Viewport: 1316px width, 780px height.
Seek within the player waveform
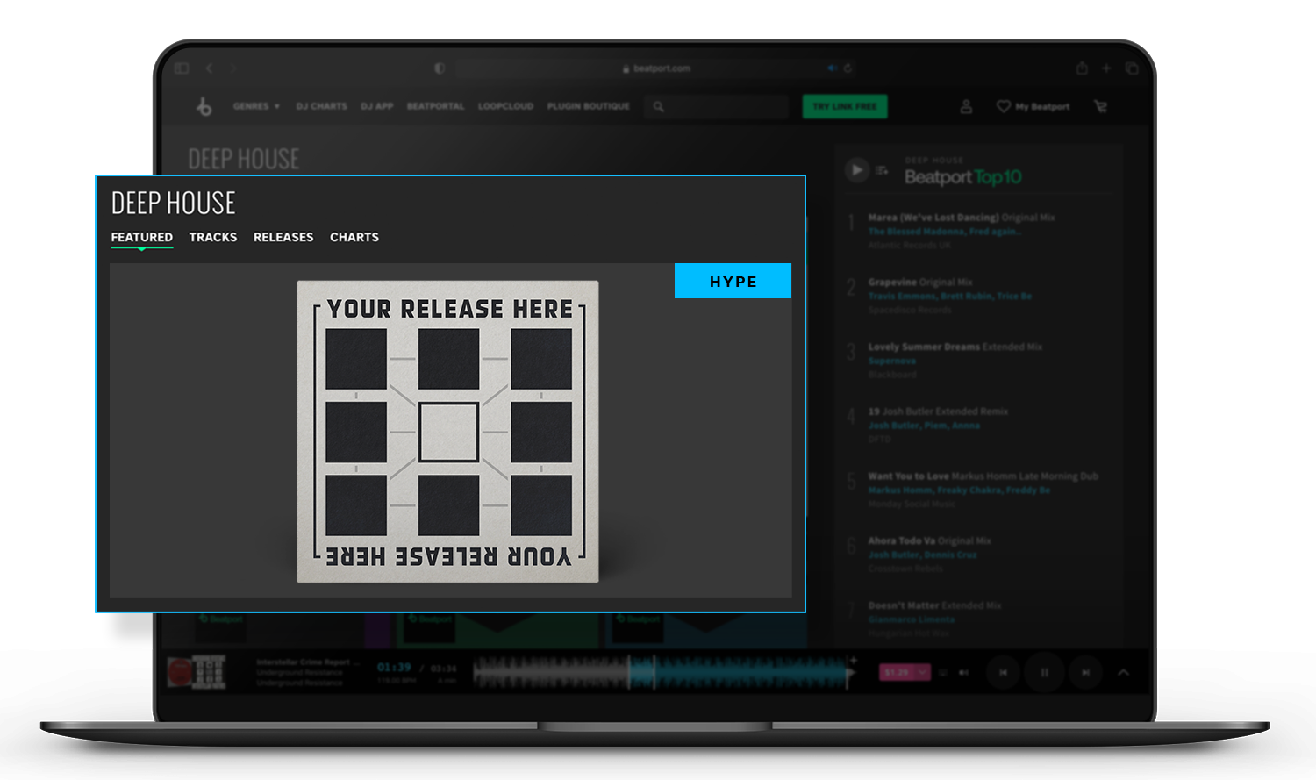[662, 672]
